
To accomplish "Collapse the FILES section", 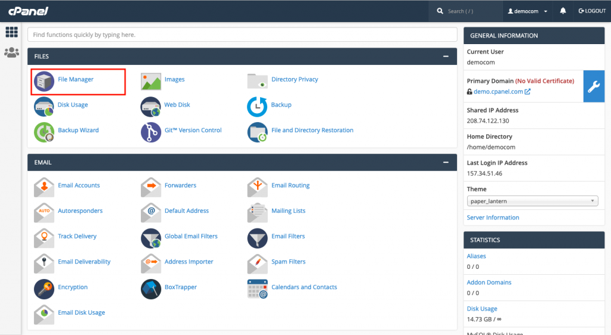I will (x=446, y=57).
